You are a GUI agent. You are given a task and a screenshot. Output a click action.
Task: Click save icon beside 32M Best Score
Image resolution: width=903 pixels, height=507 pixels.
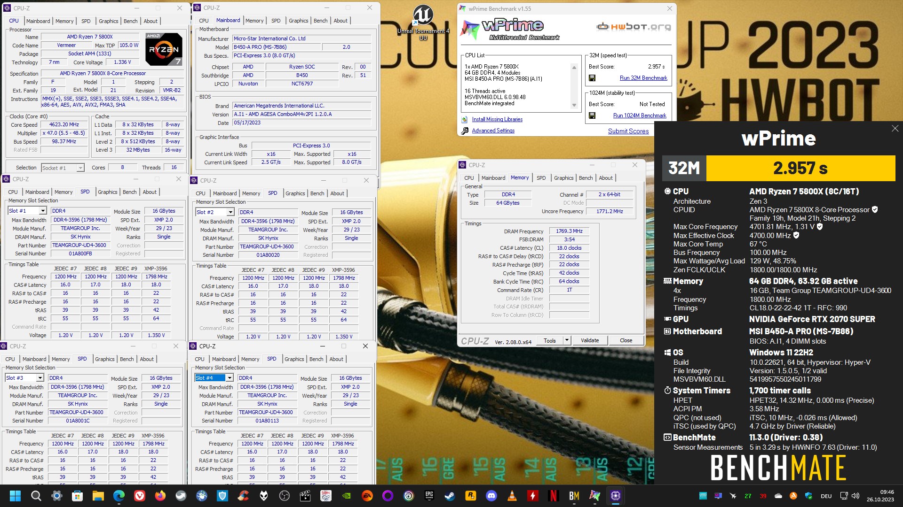click(x=592, y=78)
